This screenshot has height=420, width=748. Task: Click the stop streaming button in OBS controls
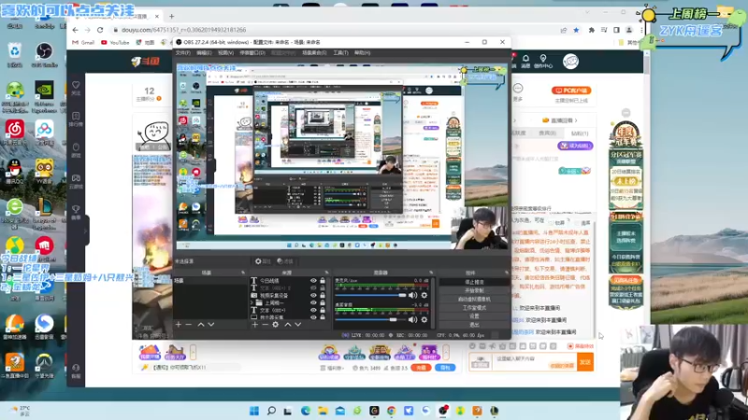tap(474, 282)
